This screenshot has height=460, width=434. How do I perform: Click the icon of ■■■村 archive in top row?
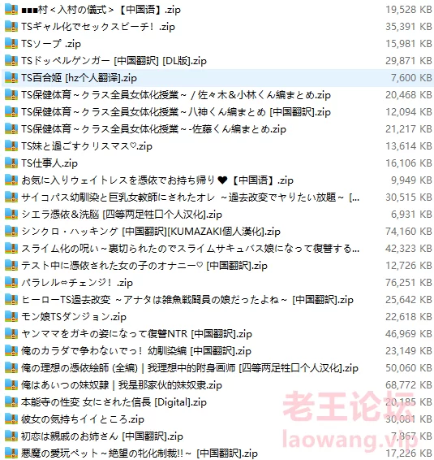pos(11,10)
